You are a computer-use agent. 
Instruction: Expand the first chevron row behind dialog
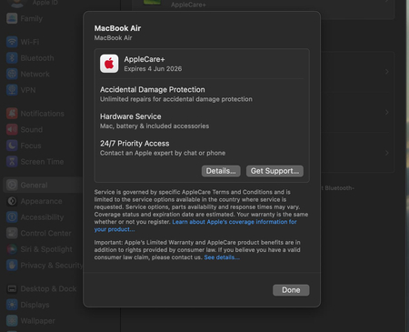(x=387, y=72)
